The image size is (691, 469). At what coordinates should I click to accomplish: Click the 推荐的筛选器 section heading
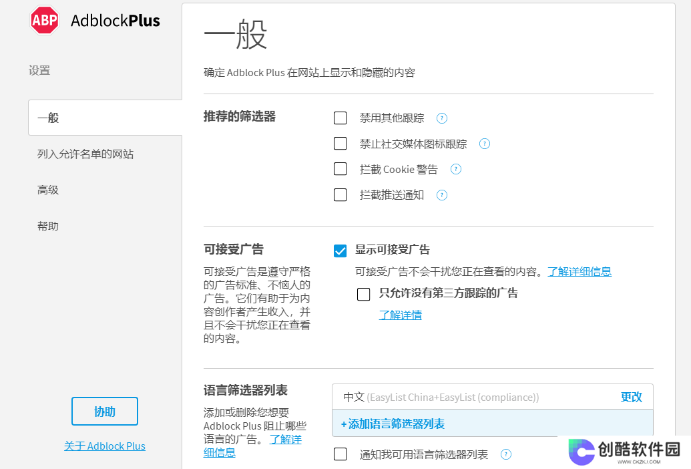pos(240,116)
